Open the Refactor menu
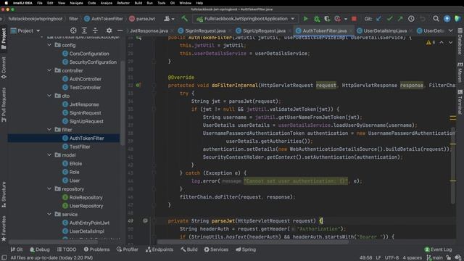The width and height of the screenshot is (464, 261). click(x=123, y=3)
